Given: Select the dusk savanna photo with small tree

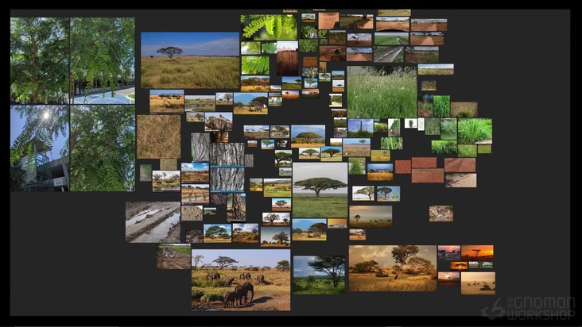Looking at the screenshot, I should coord(371,216).
